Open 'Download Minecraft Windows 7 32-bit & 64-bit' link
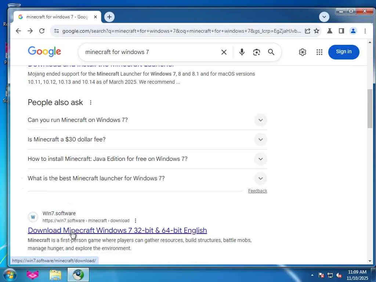This screenshot has height=282, width=376. 117,230
